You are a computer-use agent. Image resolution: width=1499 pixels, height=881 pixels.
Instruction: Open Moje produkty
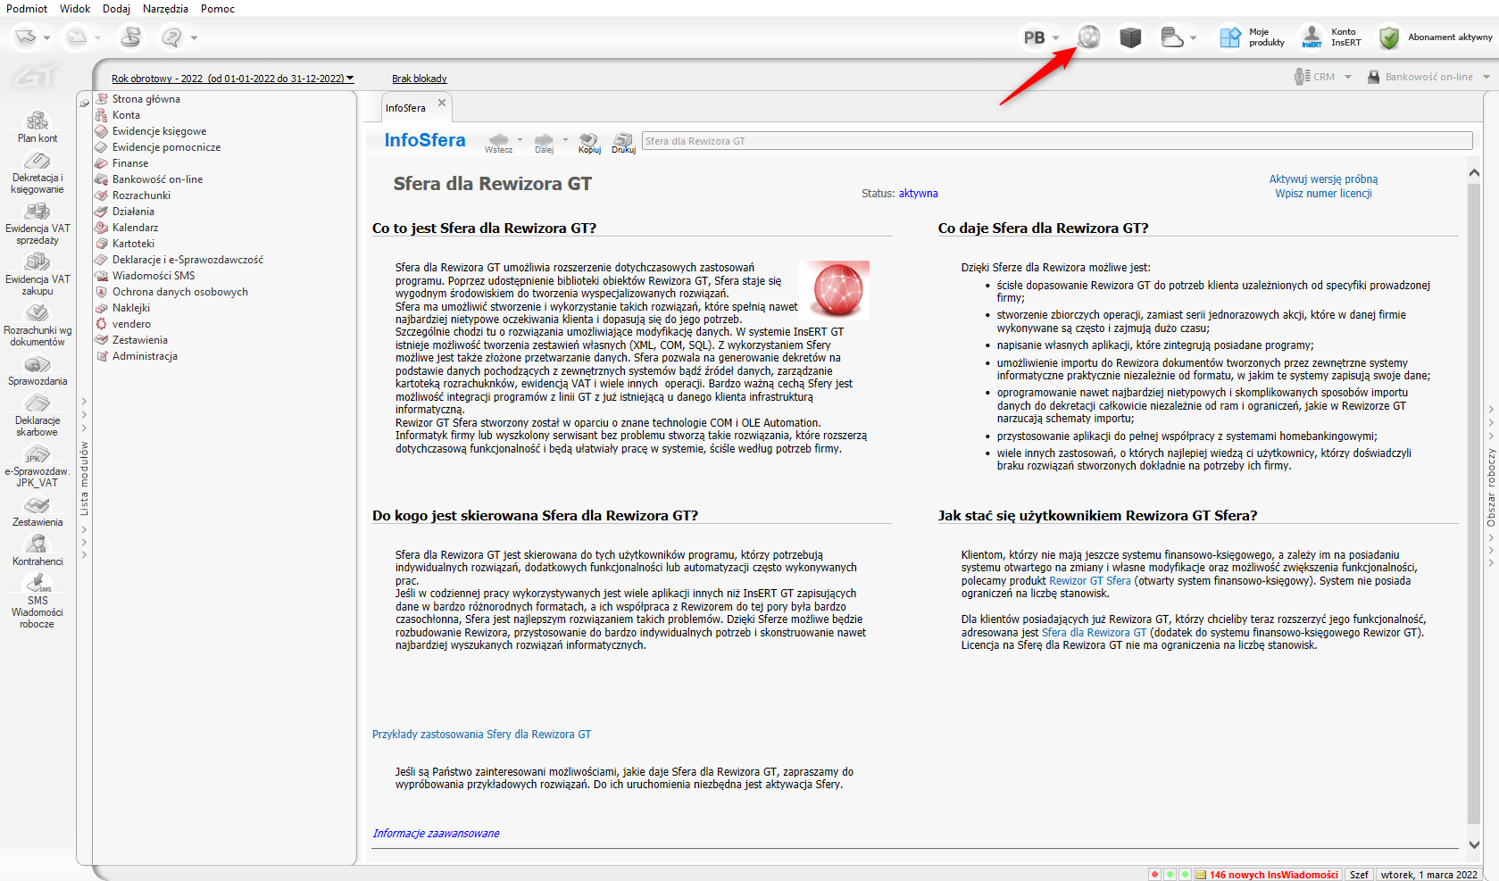click(1252, 37)
